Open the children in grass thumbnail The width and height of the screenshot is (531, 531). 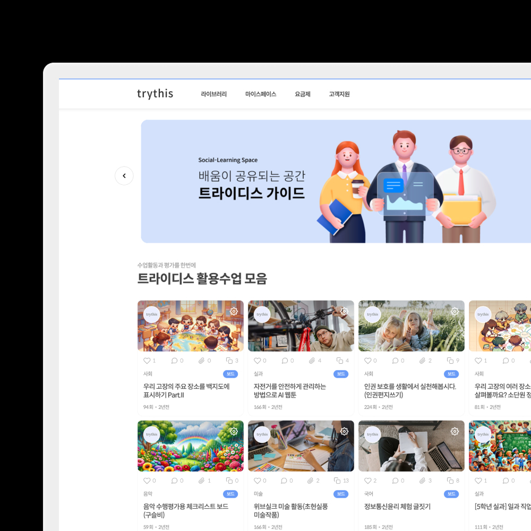(x=411, y=326)
